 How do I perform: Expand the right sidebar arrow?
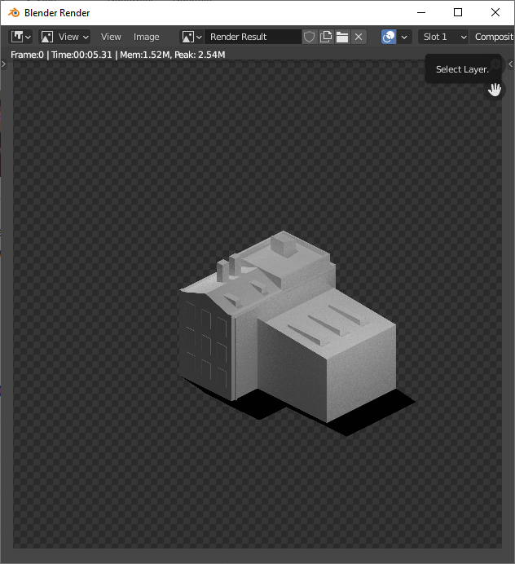point(511,64)
